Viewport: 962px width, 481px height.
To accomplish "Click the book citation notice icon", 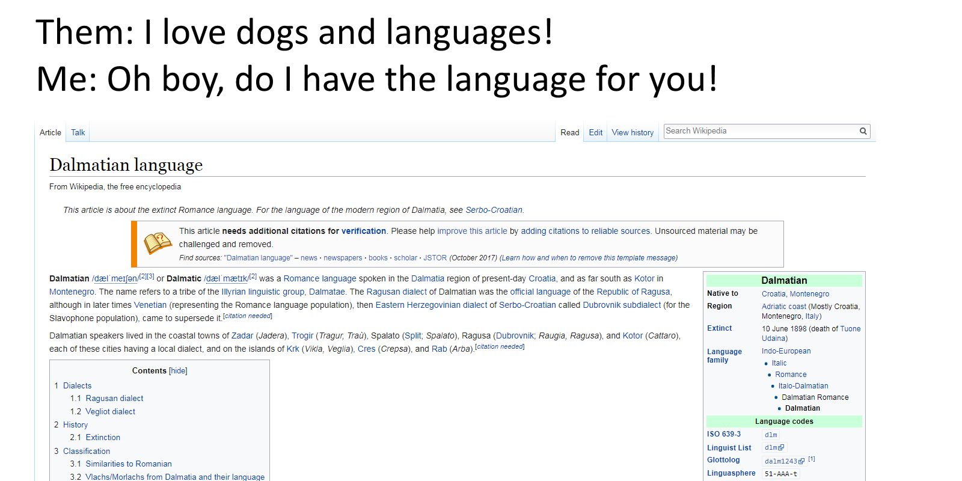I will (158, 244).
